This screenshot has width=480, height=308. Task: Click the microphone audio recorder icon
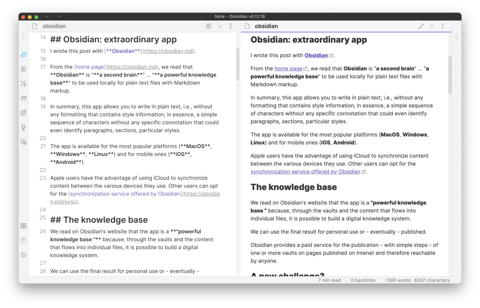[23, 127]
